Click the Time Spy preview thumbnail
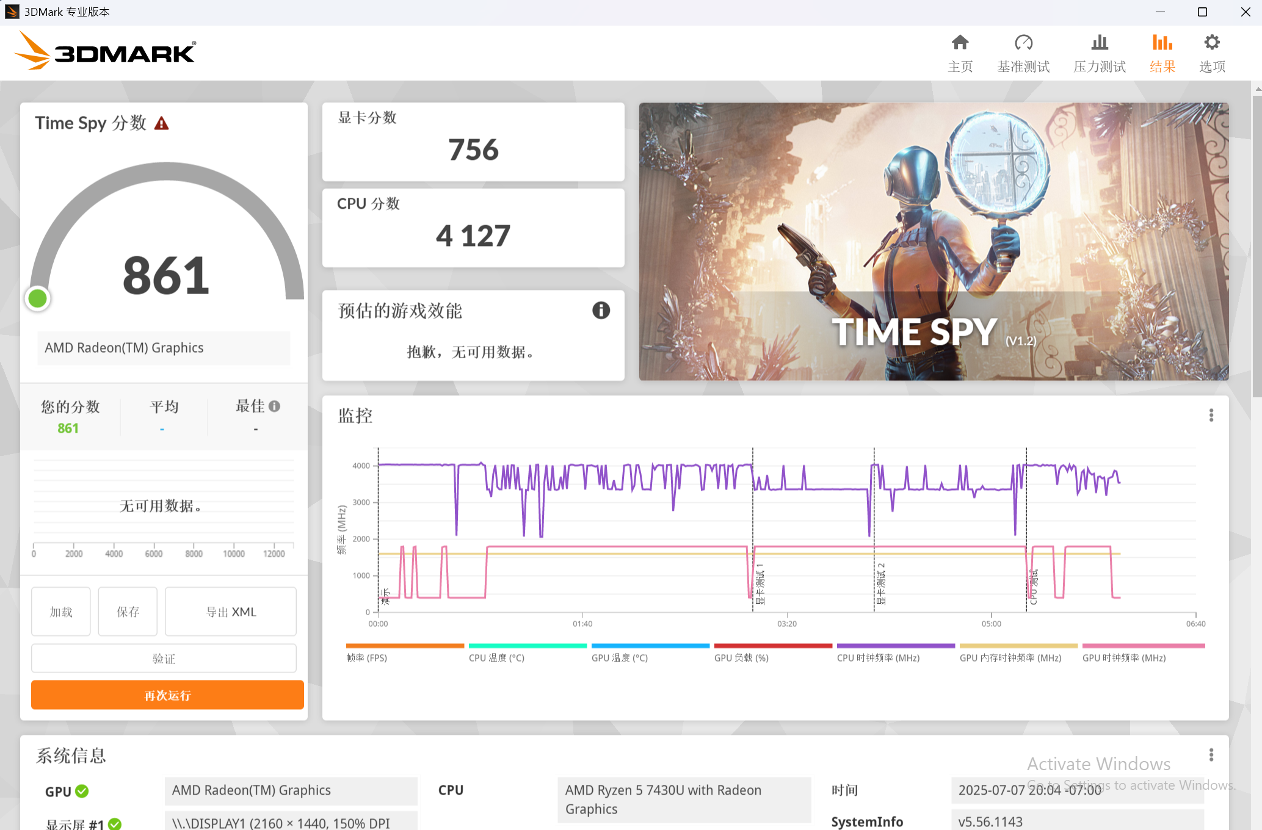Image resolution: width=1262 pixels, height=830 pixels. pos(934,242)
